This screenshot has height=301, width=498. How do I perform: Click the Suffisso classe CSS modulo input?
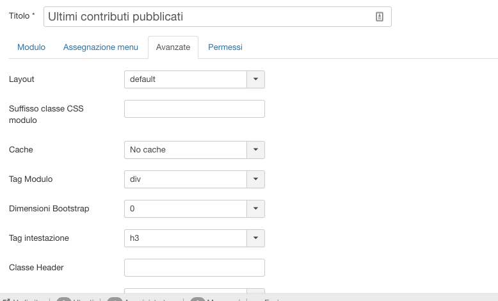[195, 109]
